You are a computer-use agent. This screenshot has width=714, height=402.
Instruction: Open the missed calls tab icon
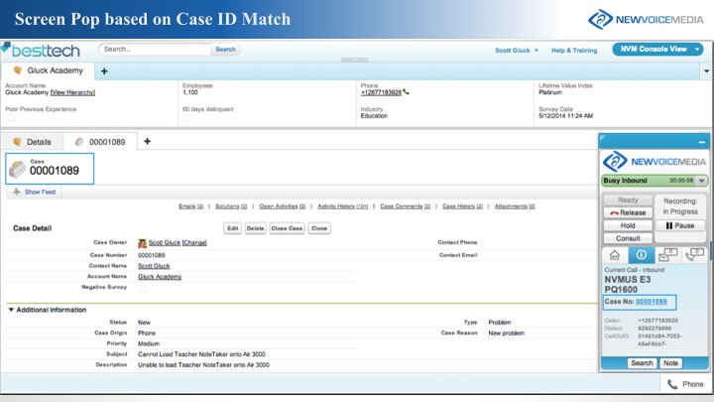coord(694,255)
